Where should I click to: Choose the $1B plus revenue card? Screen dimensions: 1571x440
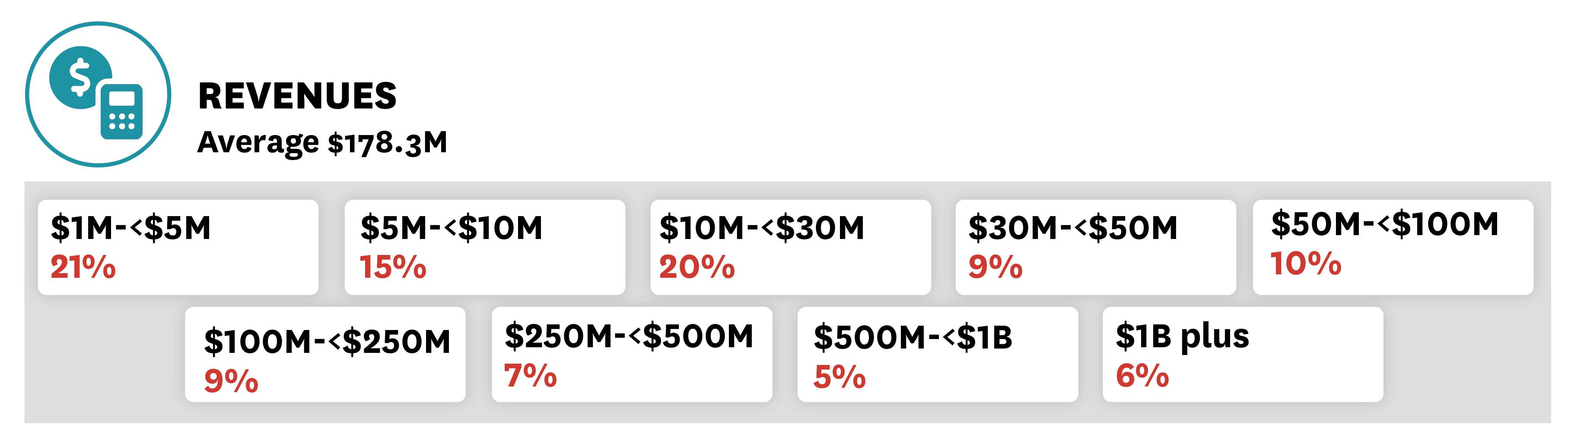pyautogui.click(x=1243, y=354)
